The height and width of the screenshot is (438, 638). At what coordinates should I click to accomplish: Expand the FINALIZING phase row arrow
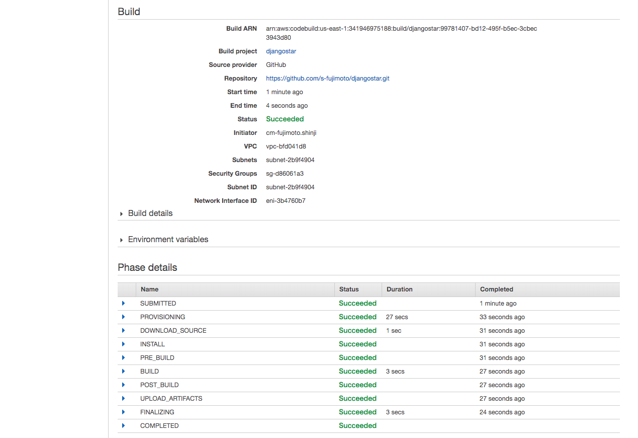(124, 412)
